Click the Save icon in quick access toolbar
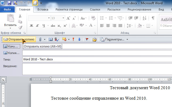 tap(9, 3)
